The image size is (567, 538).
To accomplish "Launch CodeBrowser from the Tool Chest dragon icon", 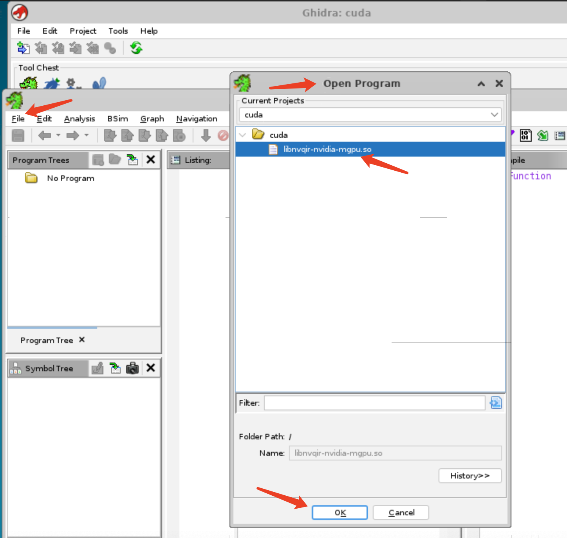I will (29, 83).
